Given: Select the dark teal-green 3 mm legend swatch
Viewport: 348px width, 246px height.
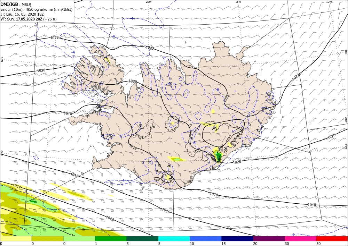Looking at the screenshot, I should (x=142, y=238).
